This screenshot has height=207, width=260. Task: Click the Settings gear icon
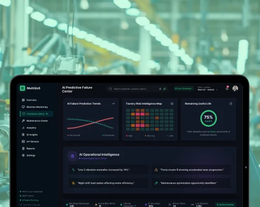pyautogui.click(x=23, y=155)
